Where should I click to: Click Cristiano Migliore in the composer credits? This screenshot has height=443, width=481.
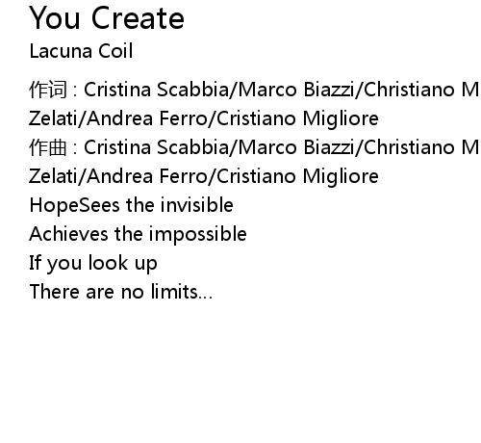[x=297, y=176]
